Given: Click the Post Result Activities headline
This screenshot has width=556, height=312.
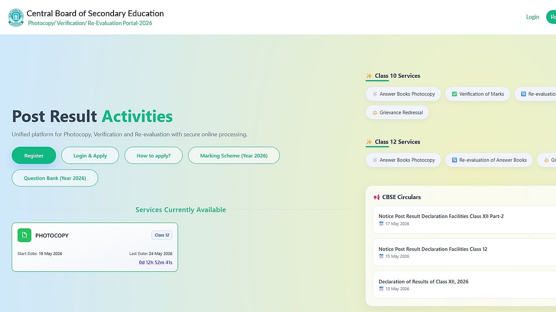Looking at the screenshot, I should coord(92,116).
